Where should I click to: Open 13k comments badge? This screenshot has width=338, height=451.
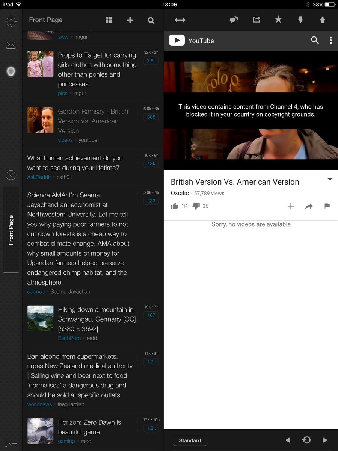point(151,163)
